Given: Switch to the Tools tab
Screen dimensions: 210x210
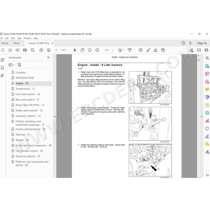Looking at the screenshot, I should click(16, 43).
